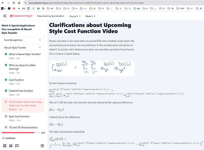The width and height of the screenshot is (204, 150).
Task: Open the feedback report icon
Action: tap(17, 146)
